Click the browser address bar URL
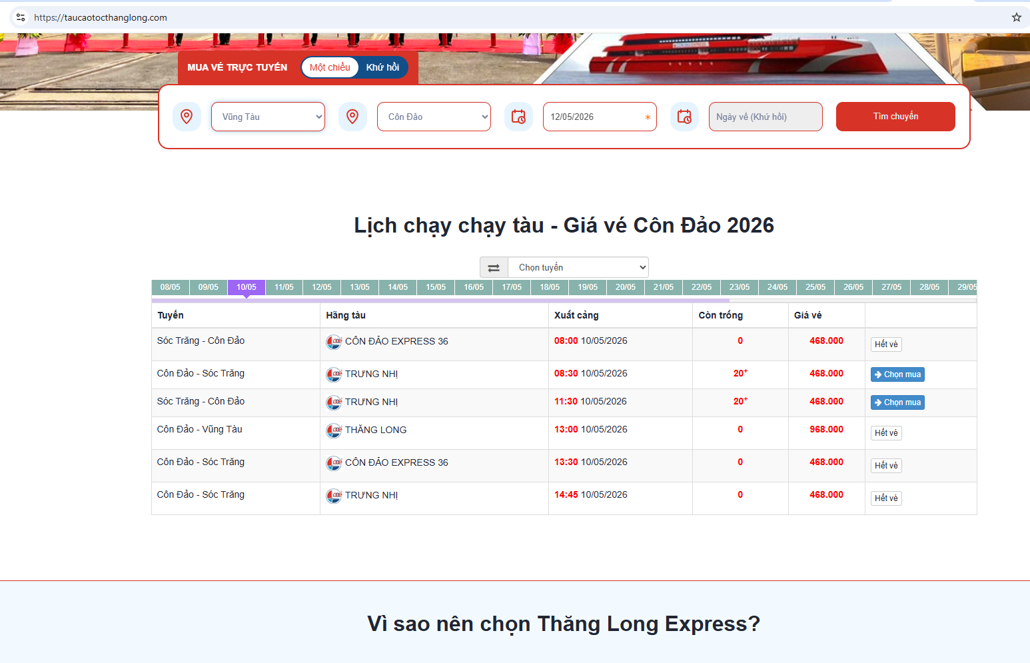The width and height of the screenshot is (1030, 663). point(101,17)
